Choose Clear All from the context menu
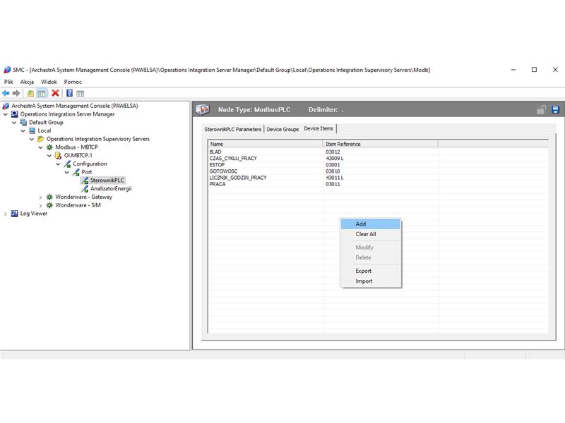Screen dimensions: 565x423 click(x=371, y=234)
